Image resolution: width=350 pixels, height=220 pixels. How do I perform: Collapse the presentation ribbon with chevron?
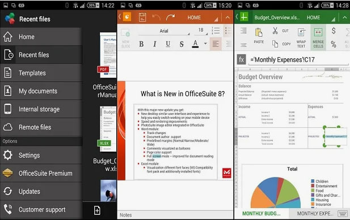point(227,18)
